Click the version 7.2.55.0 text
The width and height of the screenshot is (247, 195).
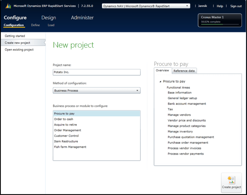(87, 6)
